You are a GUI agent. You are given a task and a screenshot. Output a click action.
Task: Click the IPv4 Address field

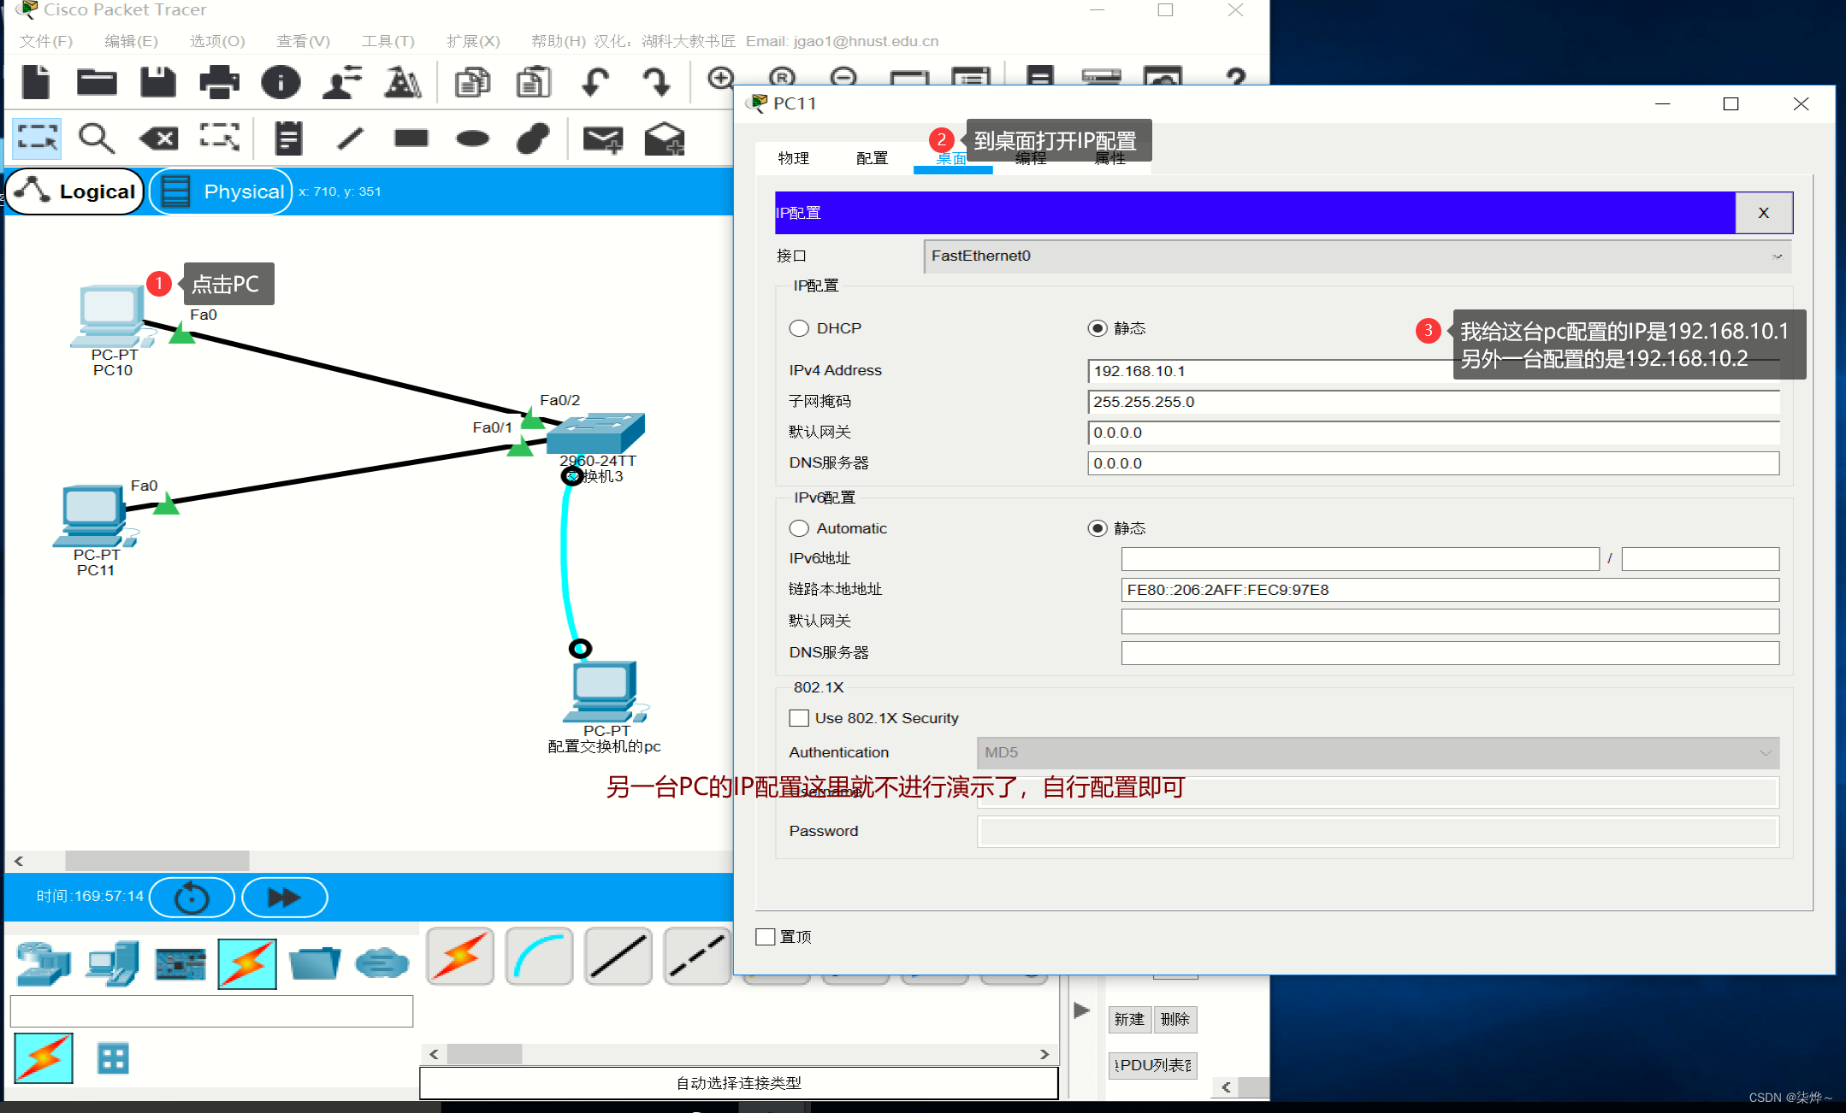(x=1434, y=371)
